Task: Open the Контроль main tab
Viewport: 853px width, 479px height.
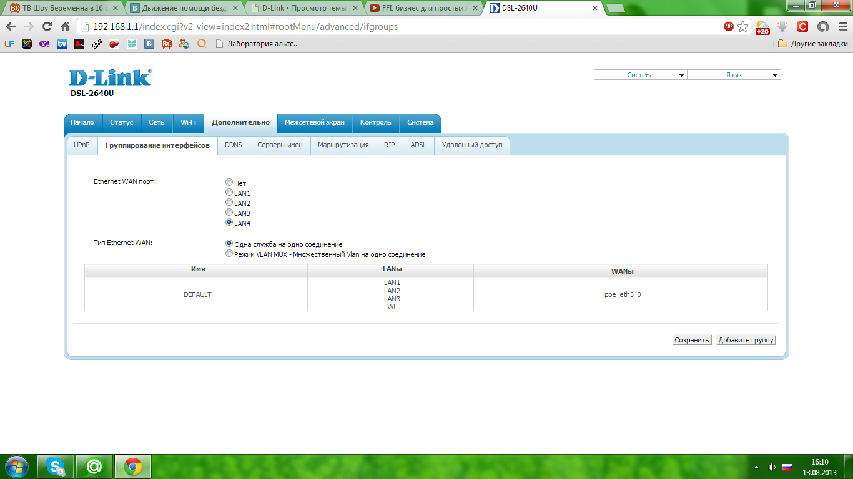Action: click(376, 123)
